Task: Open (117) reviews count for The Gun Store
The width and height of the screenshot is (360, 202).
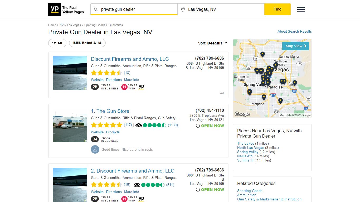Action: [128, 125]
